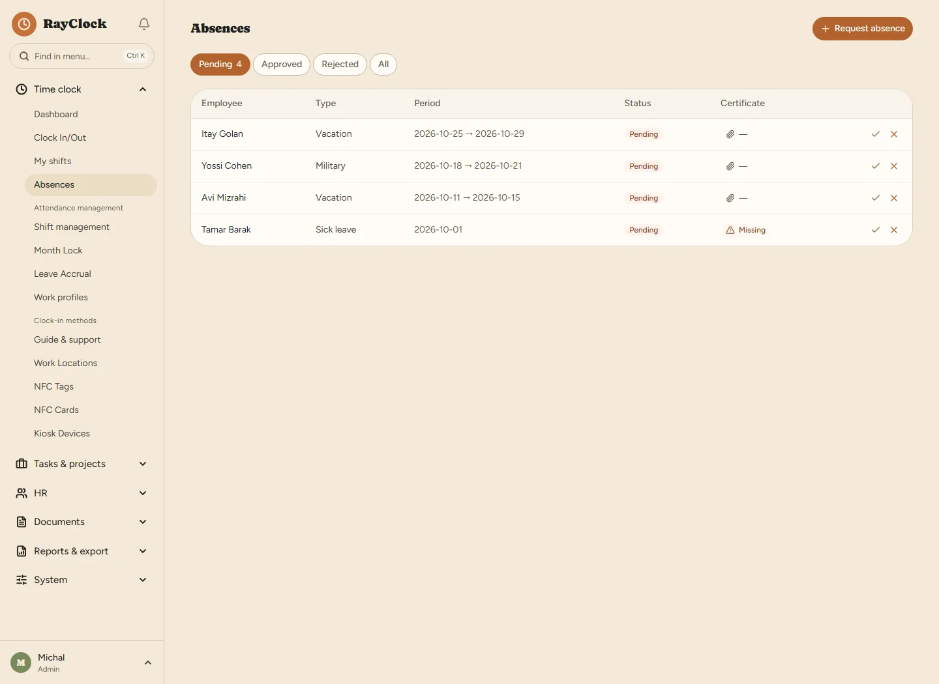The height and width of the screenshot is (684, 939).
Task: Collapse the Time clock section
Action: 143,89
